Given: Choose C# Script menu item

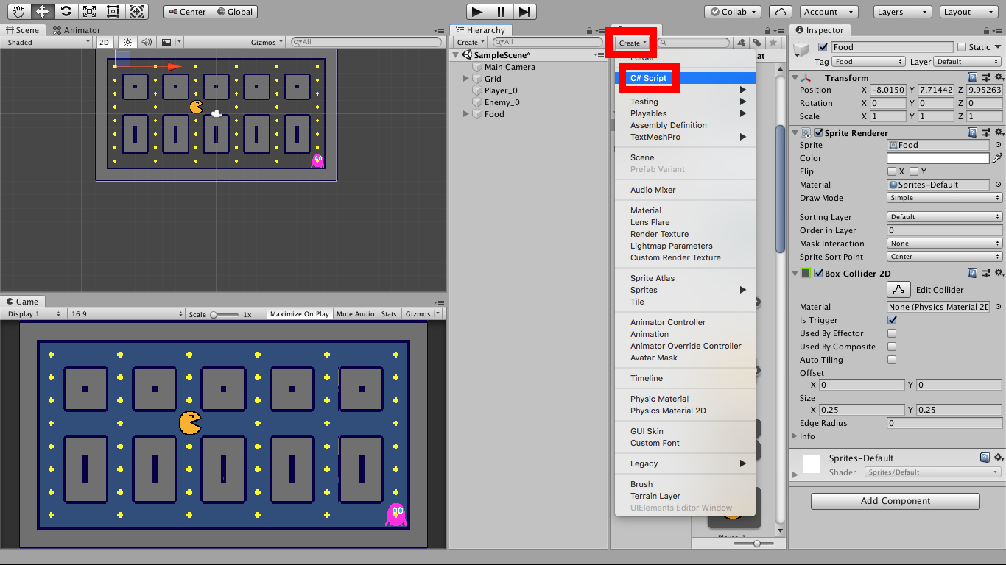Looking at the screenshot, I should [685, 78].
